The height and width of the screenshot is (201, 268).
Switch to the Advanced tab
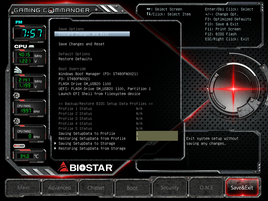(59, 188)
